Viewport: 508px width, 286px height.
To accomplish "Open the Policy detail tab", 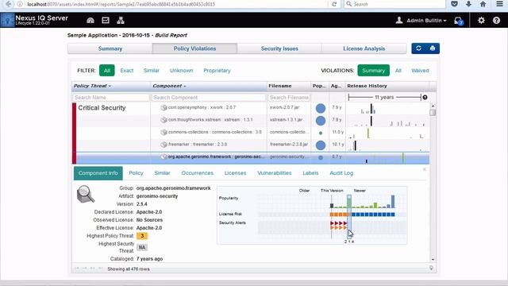I will (136, 173).
